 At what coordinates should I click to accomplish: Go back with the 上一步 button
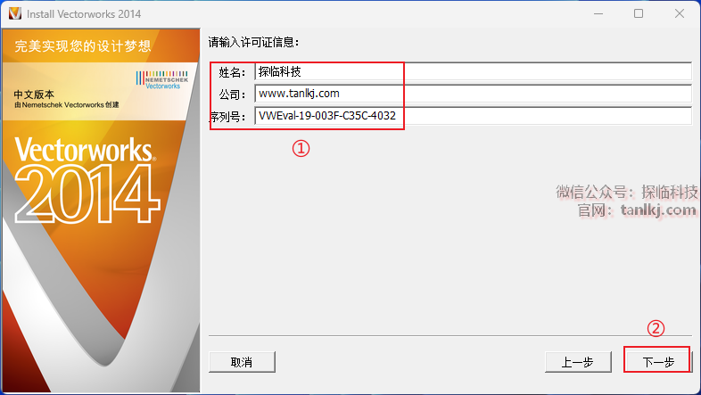click(x=578, y=361)
